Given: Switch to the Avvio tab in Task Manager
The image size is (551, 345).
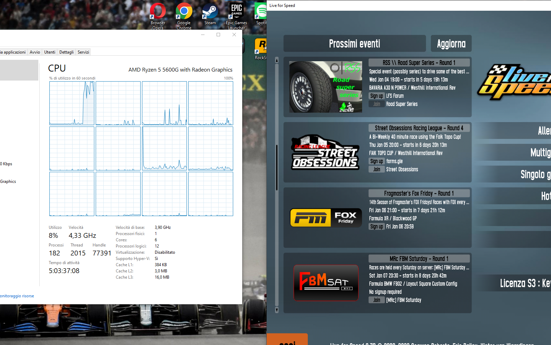Looking at the screenshot, I should 35,52.
